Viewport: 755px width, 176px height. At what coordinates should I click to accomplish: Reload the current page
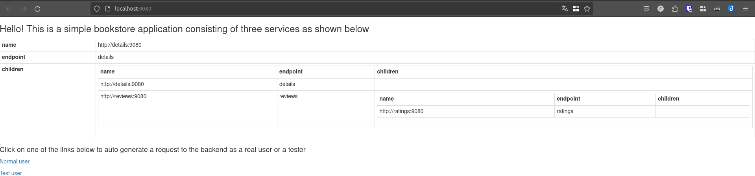[x=37, y=9]
